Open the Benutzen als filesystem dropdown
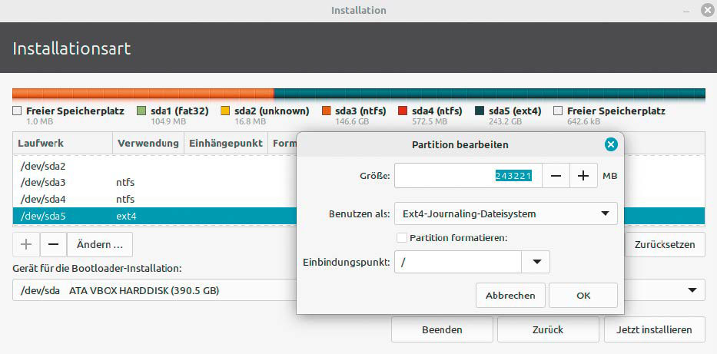This screenshot has width=717, height=354. [506, 213]
